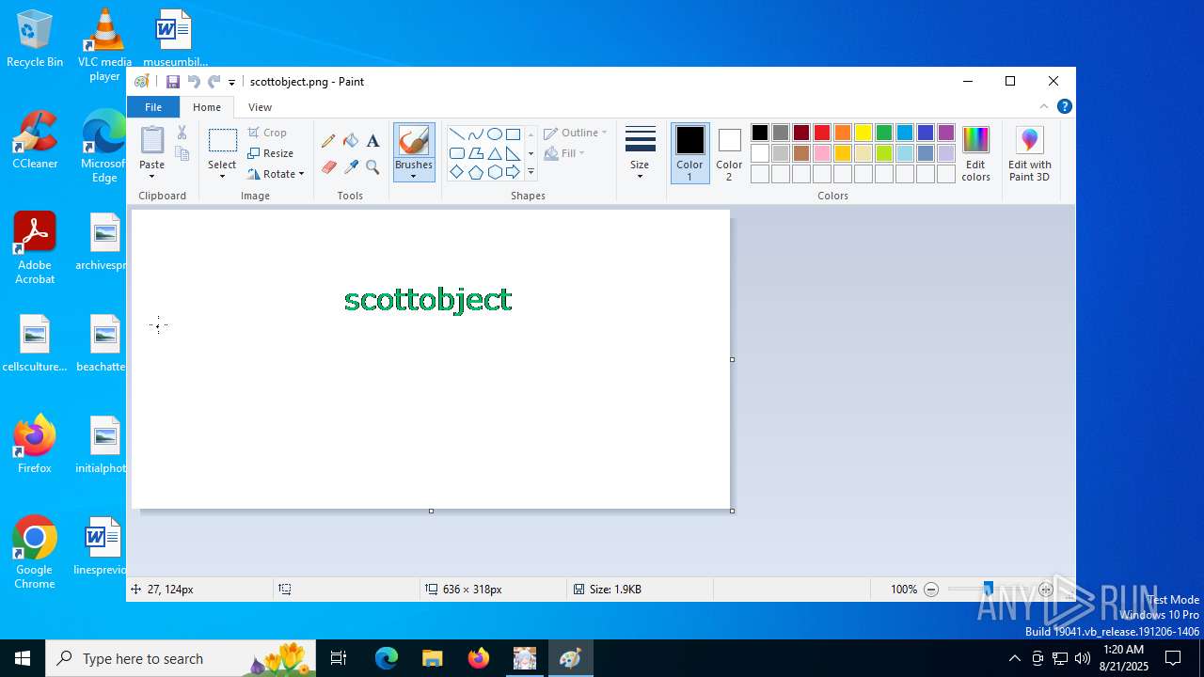This screenshot has width=1204, height=677.
Task: Activate Color 2 background selector
Action: pos(729,153)
